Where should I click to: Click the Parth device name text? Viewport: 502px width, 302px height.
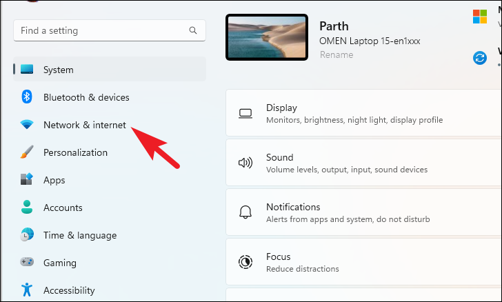click(334, 26)
